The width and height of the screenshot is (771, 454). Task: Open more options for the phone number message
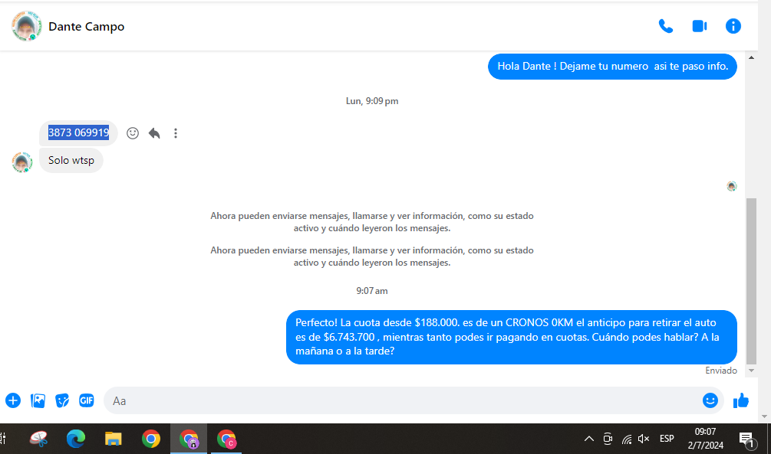(176, 133)
